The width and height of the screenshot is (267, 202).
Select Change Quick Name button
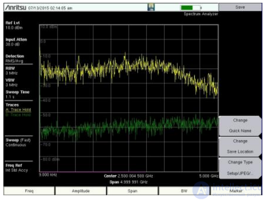tap(240, 126)
